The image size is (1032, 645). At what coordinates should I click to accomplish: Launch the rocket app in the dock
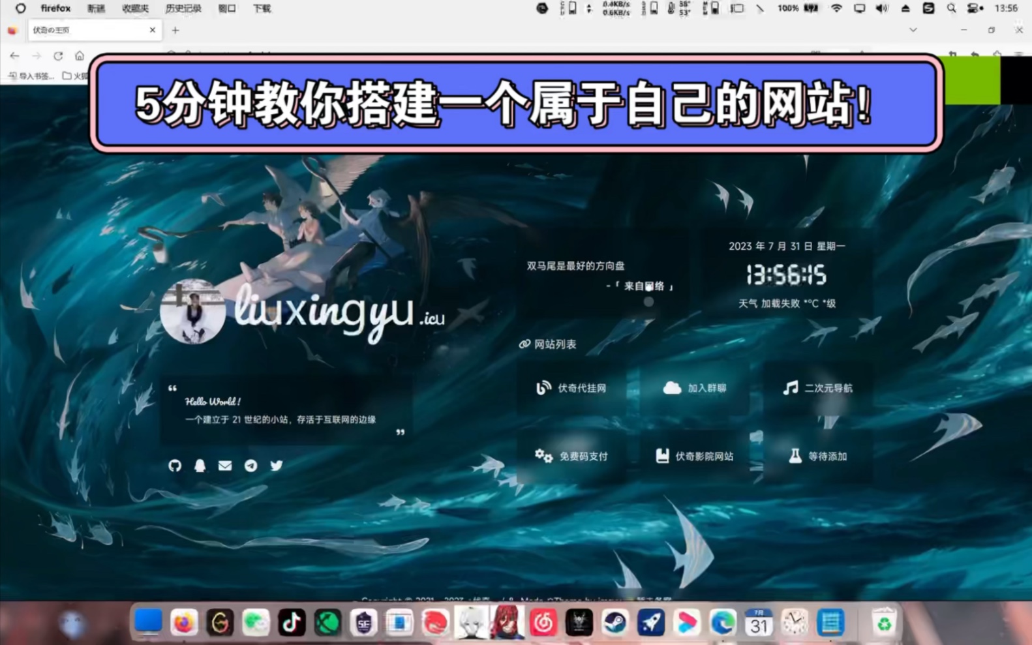pos(650,622)
